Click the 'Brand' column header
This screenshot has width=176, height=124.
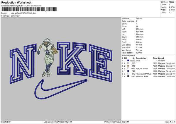coord(161,58)
